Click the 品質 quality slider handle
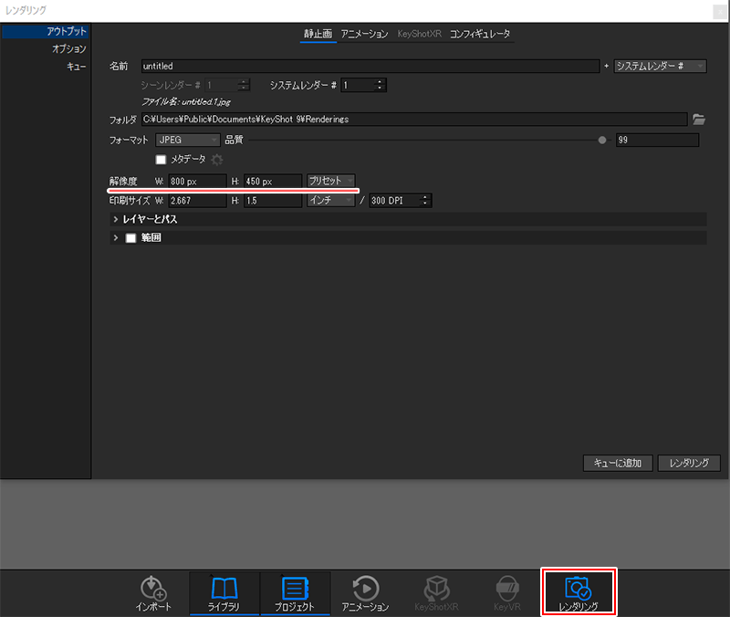Screen dimensions: 730x617 click(601, 141)
